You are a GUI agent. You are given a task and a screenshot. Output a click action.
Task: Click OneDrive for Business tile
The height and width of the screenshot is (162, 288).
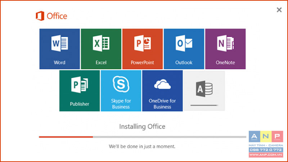(x=162, y=91)
